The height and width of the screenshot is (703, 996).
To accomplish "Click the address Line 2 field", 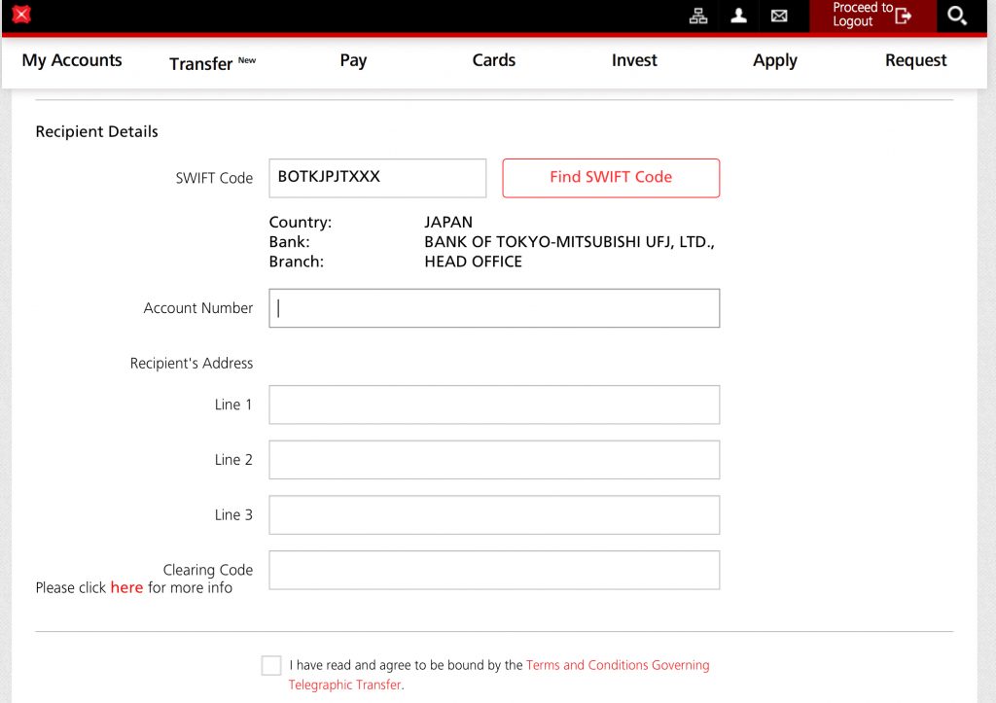I will click(494, 460).
